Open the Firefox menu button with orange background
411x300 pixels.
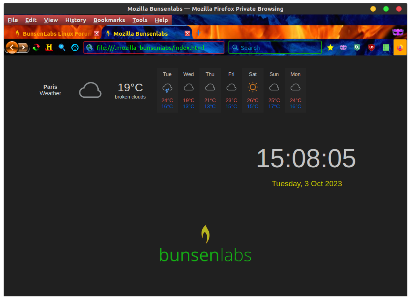(400, 47)
